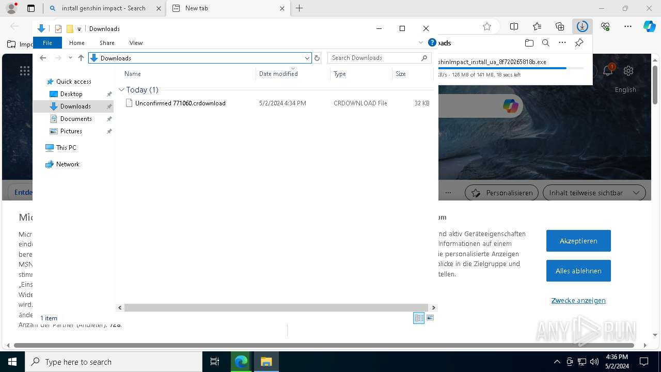Pin the Edge downloads flyout
This screenshot has height=372, width=661.
tap(579, 43)
